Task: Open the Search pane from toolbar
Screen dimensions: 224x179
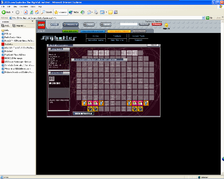Action: point(46,12)
